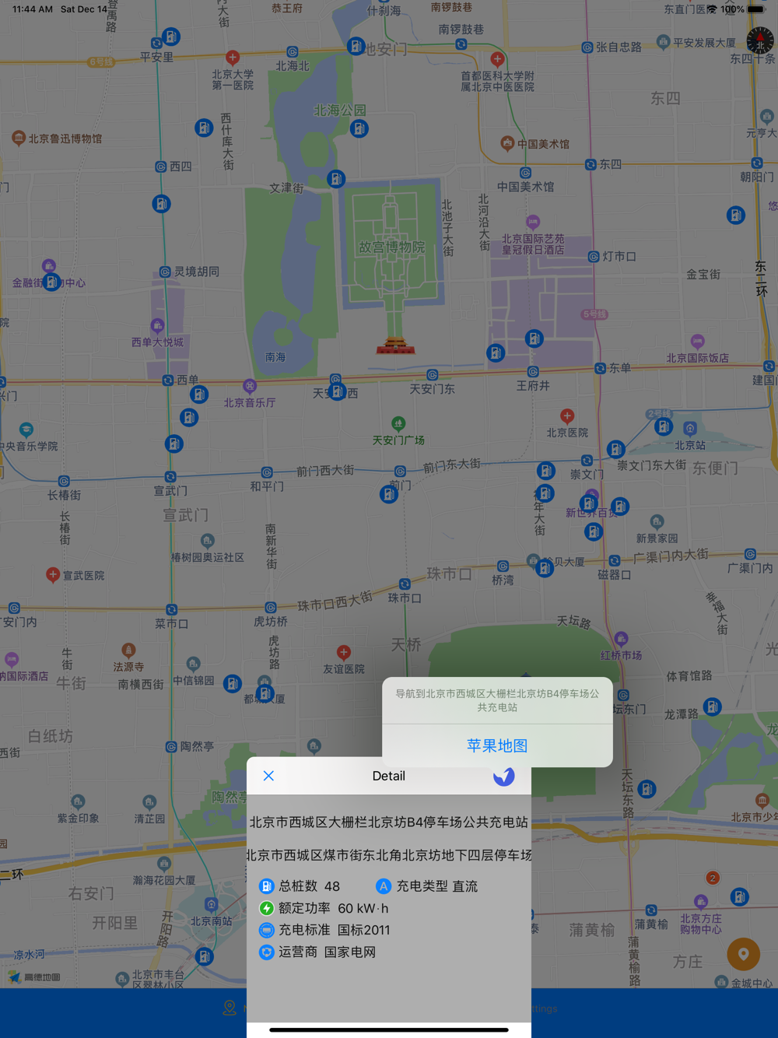Tap the 充电标准 icon
Viewport: 778px width, 1038px height.
tap(266, 930)
